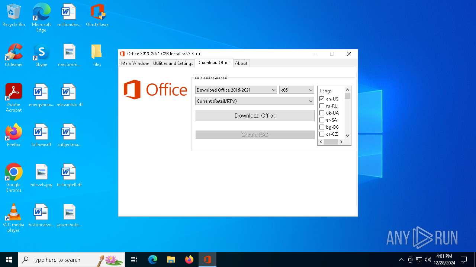Open the Windows Start menu

click(x=9, y=260)
